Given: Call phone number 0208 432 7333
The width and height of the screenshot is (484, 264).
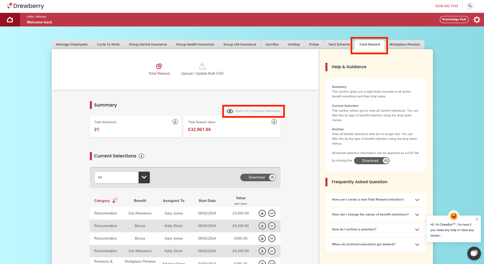Looking at the screenshot, I should (446, 6).
